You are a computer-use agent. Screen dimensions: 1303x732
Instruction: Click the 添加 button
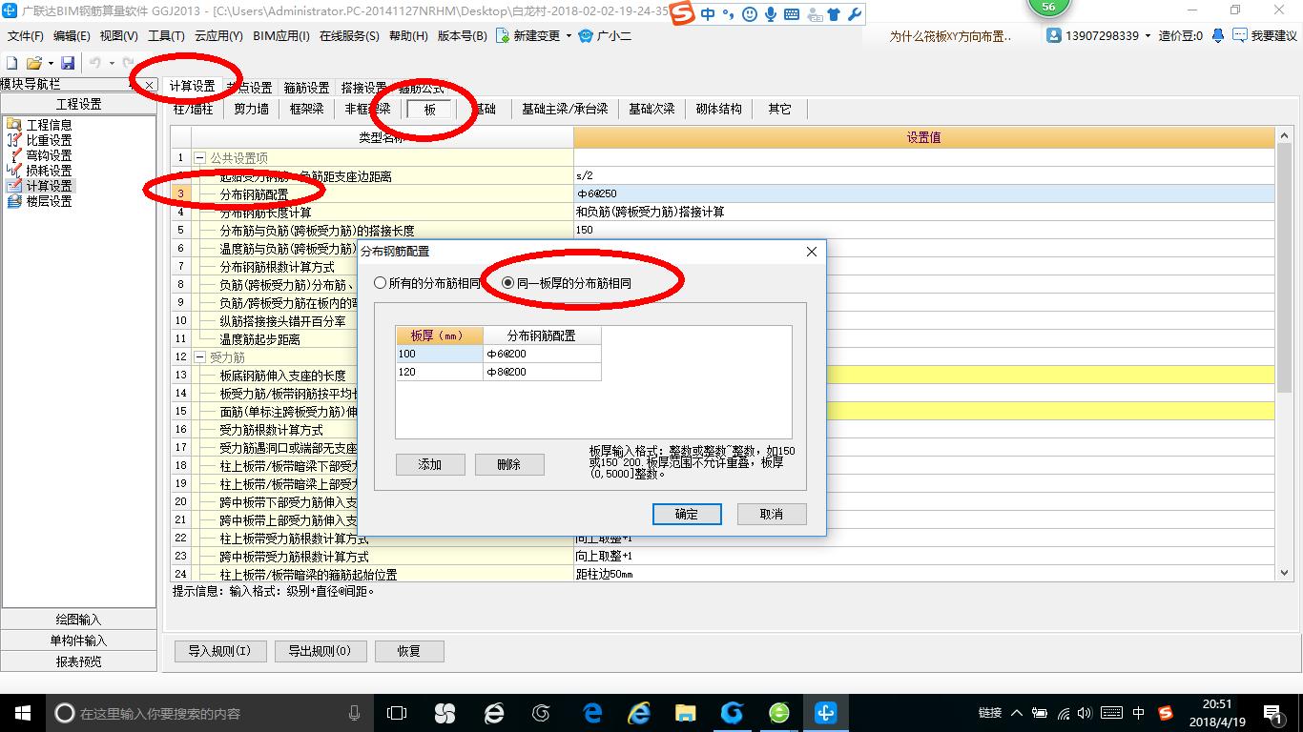(430, 464)
